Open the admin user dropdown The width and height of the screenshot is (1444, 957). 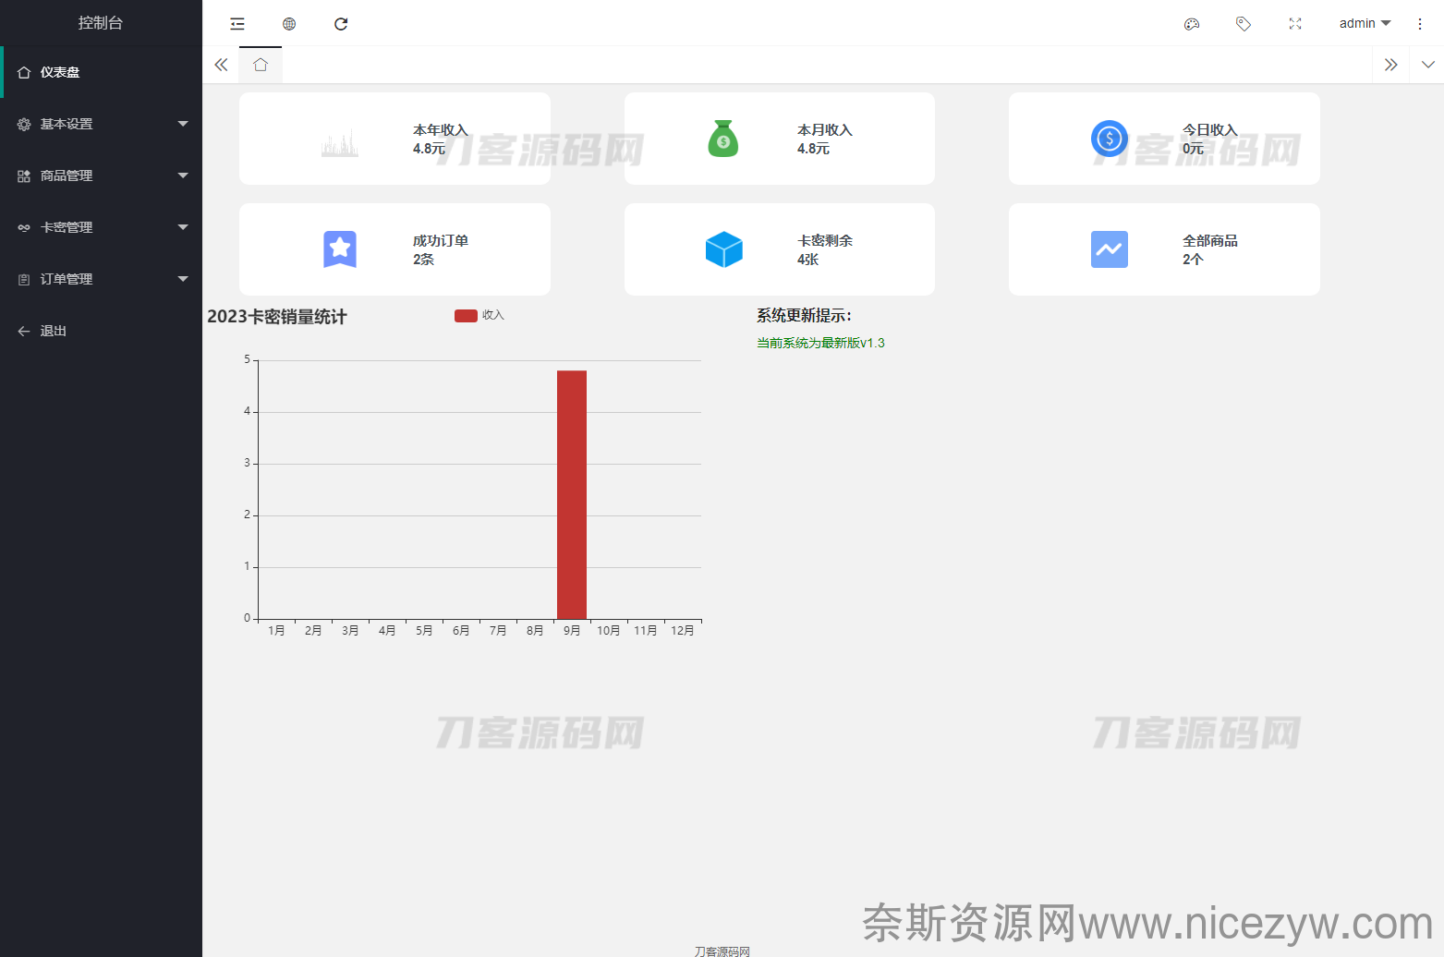point(1364,24)
